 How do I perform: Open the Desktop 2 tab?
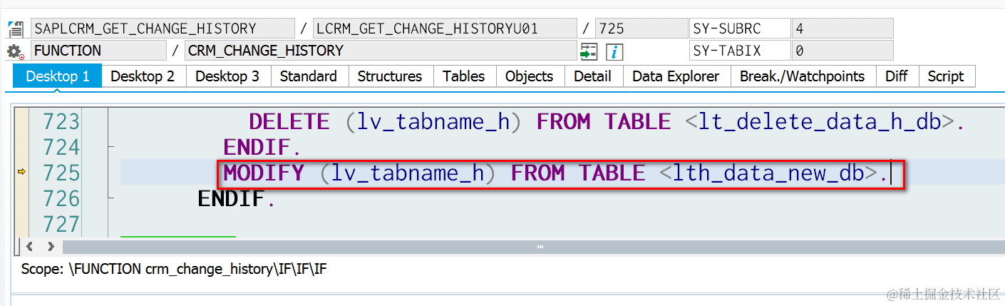(x=143, y=76)
